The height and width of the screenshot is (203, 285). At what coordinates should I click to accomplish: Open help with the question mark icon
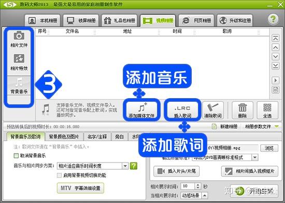tap(273, 19)
